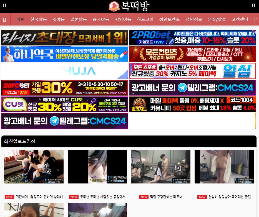Screen dimensions: 259x217
Task: Open the menu icon left of 메인
Action: (5, 20)
